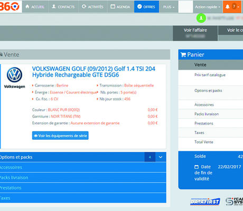
Task: Open the Accueil home menu
Action: tap(35, 7)
